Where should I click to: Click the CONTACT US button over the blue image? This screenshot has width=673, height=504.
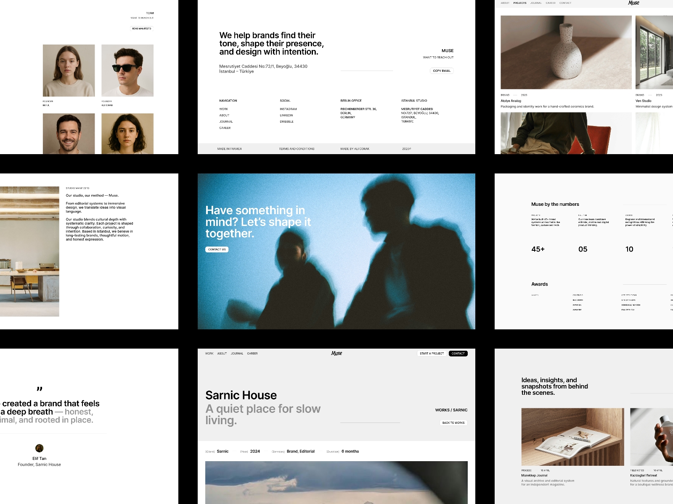coord(216,249)
